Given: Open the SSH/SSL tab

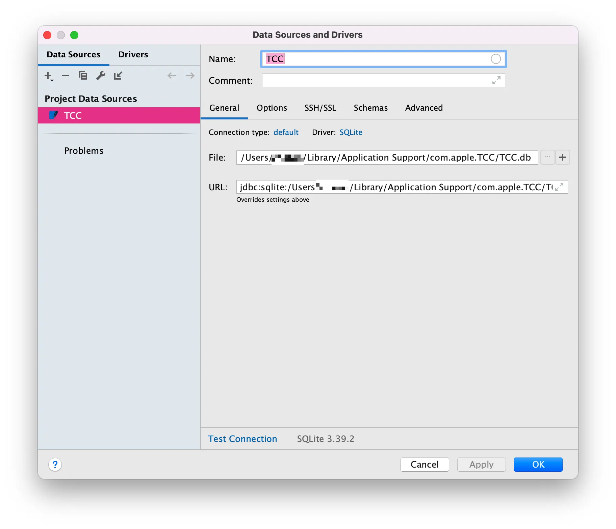Looking at the screenshot, I should [x=320, y=108].
